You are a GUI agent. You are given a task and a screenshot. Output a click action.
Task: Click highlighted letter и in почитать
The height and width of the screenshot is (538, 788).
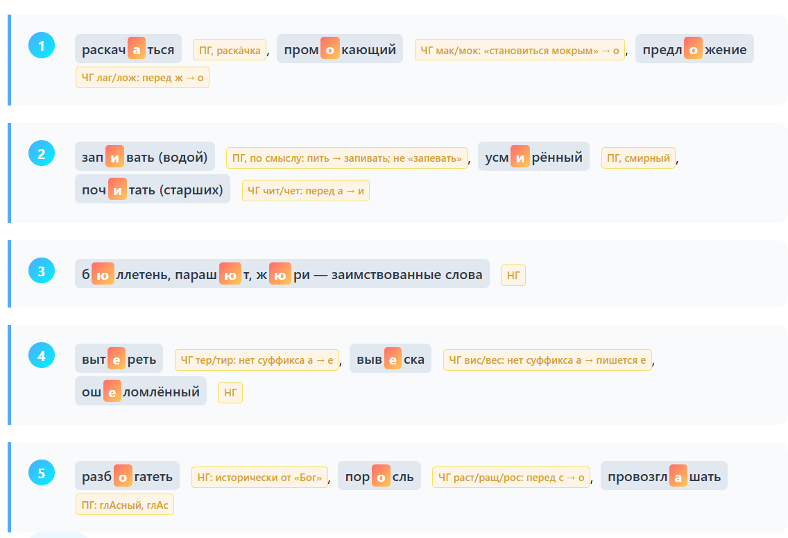pyautogui.click(x=118, y=189)
